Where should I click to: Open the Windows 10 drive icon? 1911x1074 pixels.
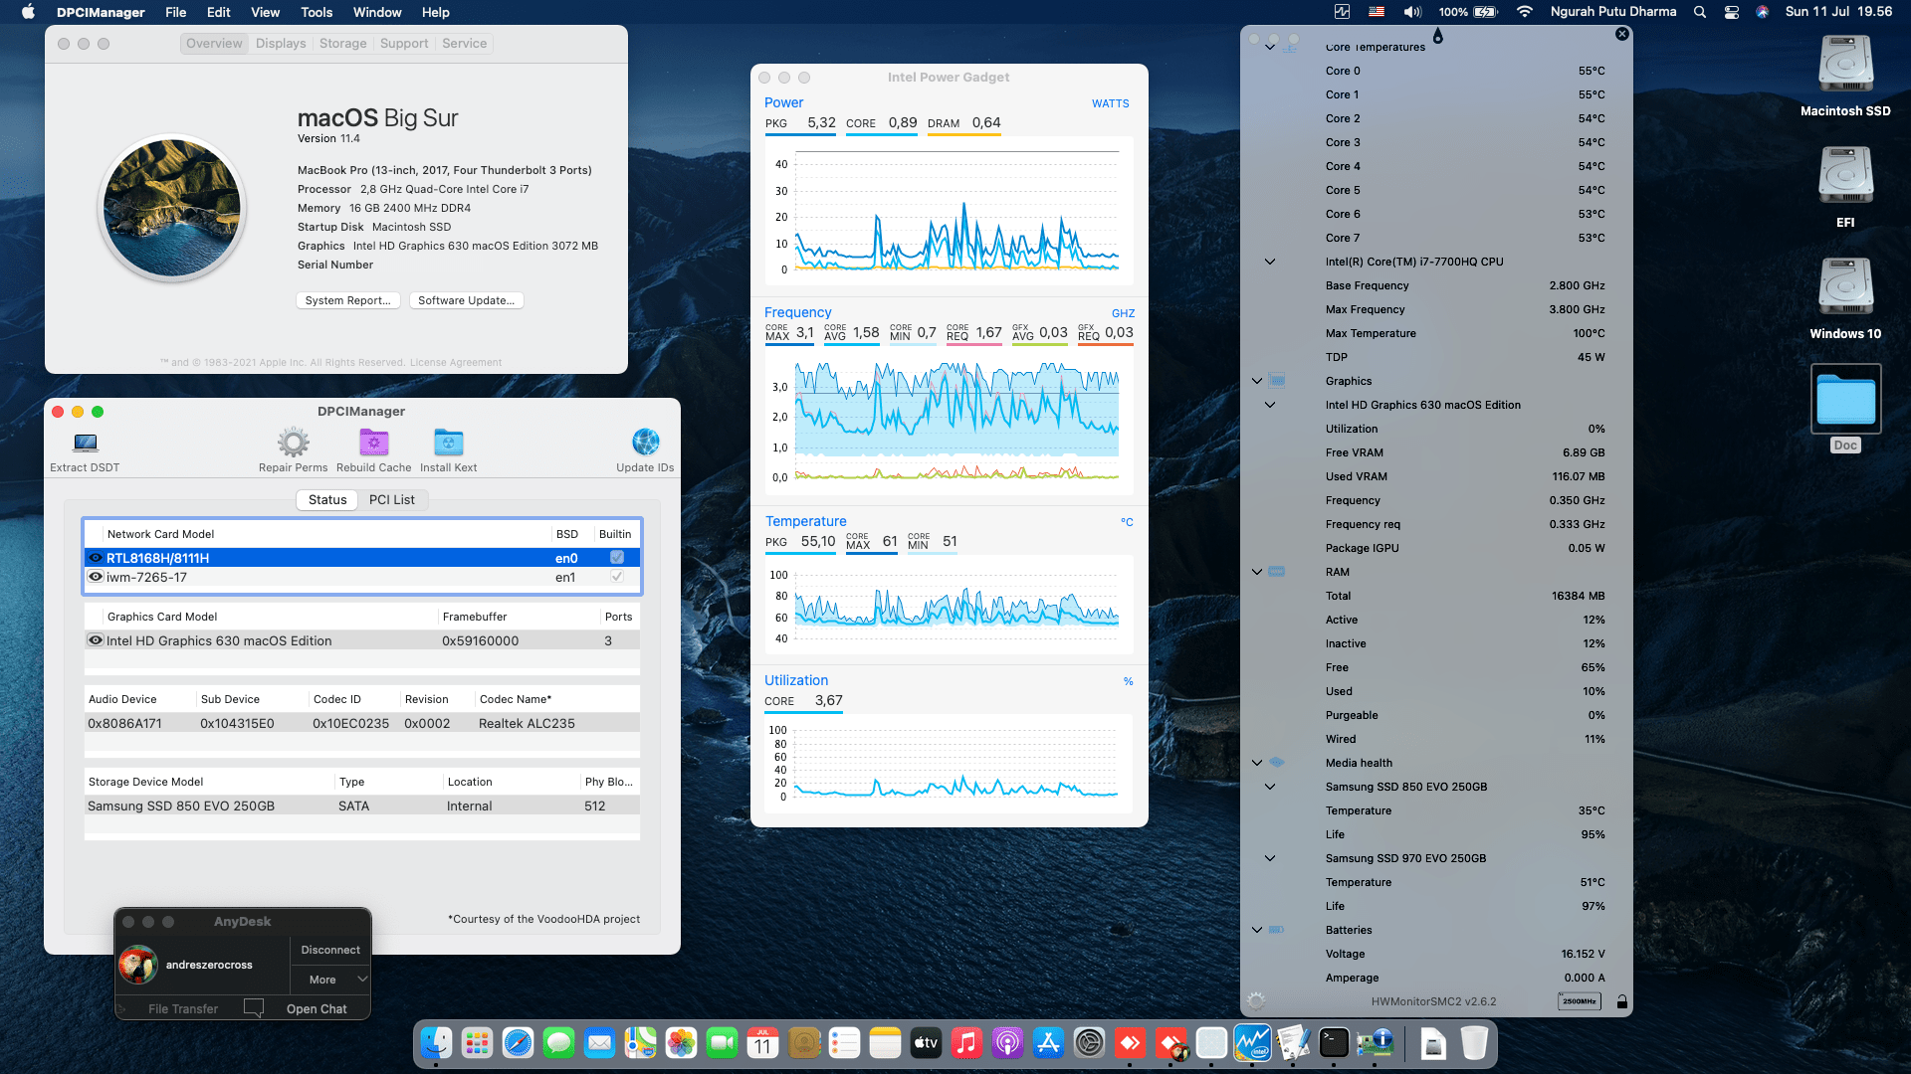pyautogui.click(x=1845, y=287)
